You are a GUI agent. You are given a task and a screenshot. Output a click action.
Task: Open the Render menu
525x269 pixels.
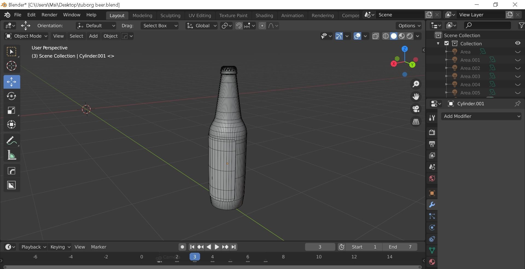pyautogui.click(x=49, y=15)
